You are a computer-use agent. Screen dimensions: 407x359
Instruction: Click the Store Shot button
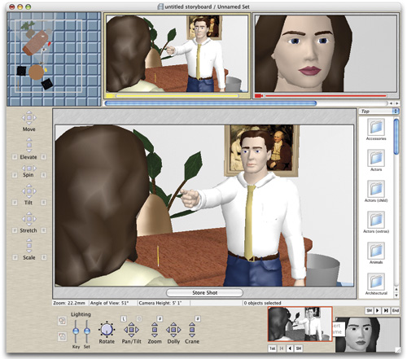pos(204,293)
